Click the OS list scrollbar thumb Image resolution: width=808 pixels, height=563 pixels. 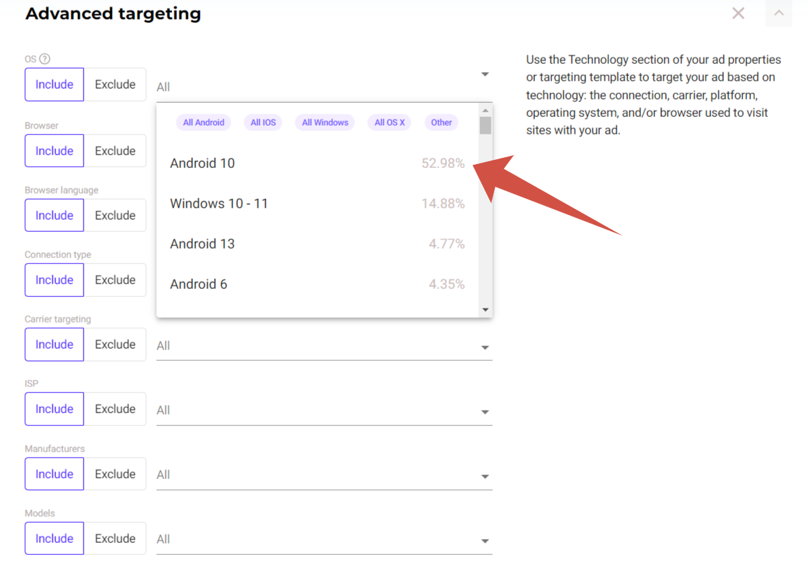[x=485, y=126]
